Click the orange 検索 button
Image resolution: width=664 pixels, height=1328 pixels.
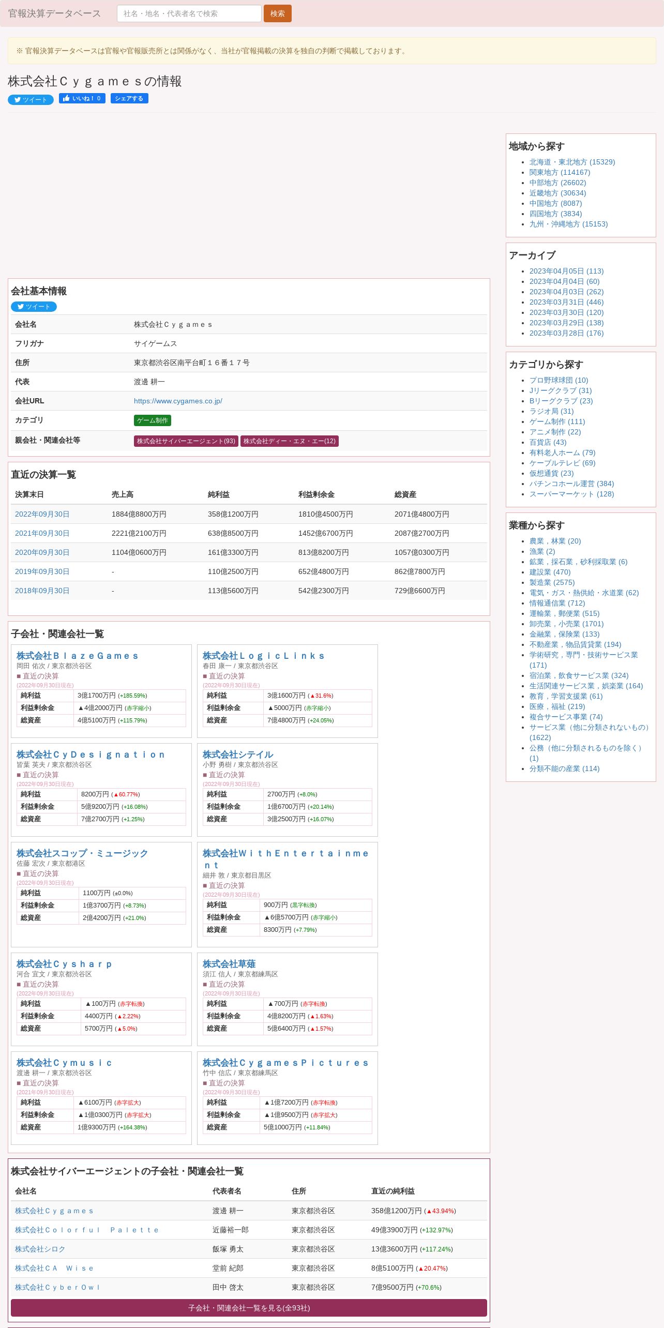point(278,13)
